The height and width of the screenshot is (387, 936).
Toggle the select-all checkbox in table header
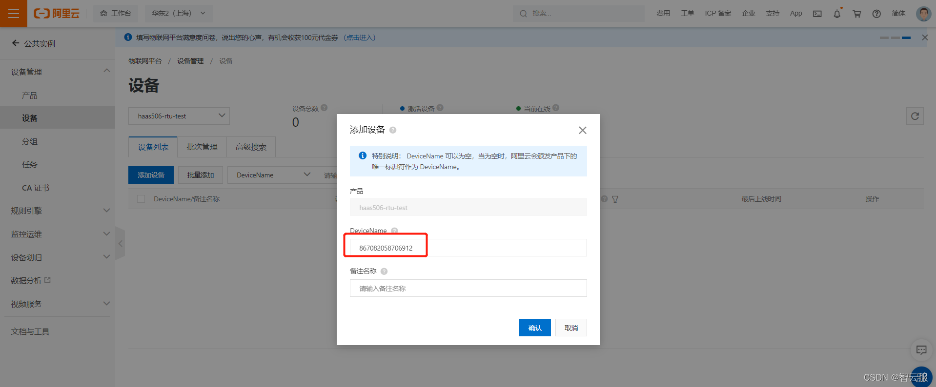click(141, 199)
